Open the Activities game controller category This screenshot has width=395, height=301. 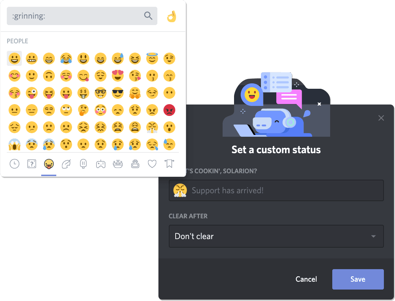pos(100,164)
